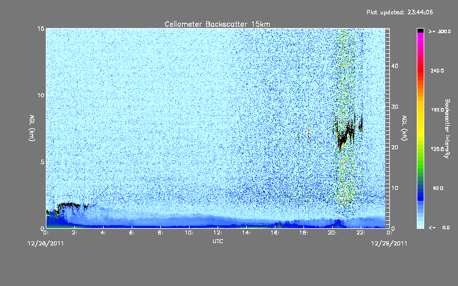The image size is (458, 286).
Task: Click the "UTC" x-axis label
Action: (x=218, y=241)
